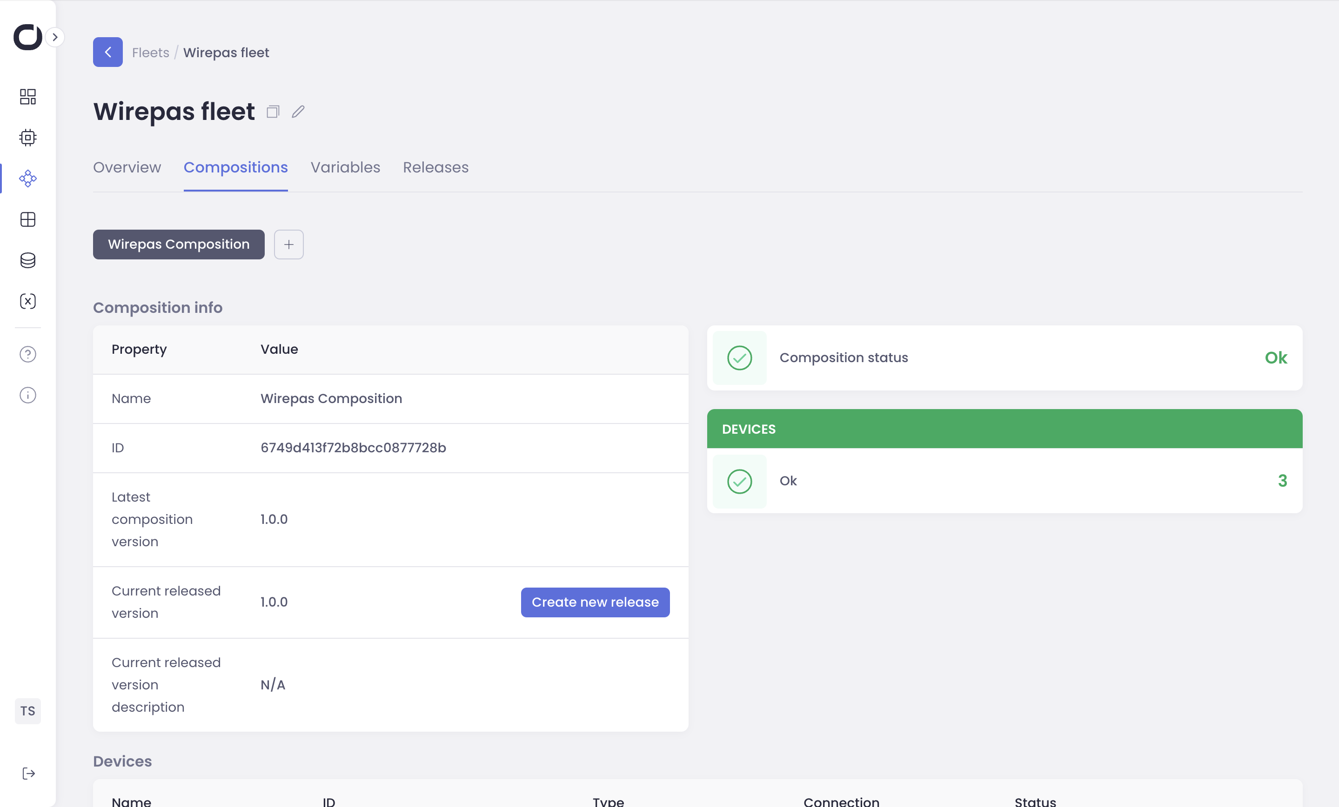Edit fleet name with the pencil icon
This screenshot has height=807, width=1339.
(298, 111)
